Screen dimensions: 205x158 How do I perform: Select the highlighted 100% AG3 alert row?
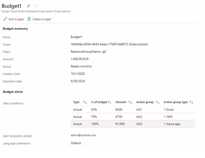pyautogui.click(x=133, y=124)
